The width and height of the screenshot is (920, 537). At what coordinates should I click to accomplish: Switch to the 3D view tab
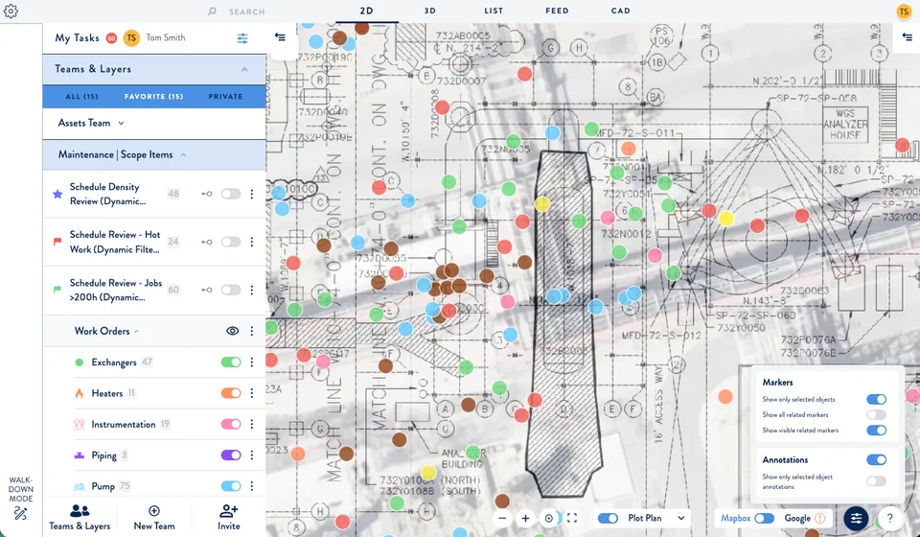430,11
